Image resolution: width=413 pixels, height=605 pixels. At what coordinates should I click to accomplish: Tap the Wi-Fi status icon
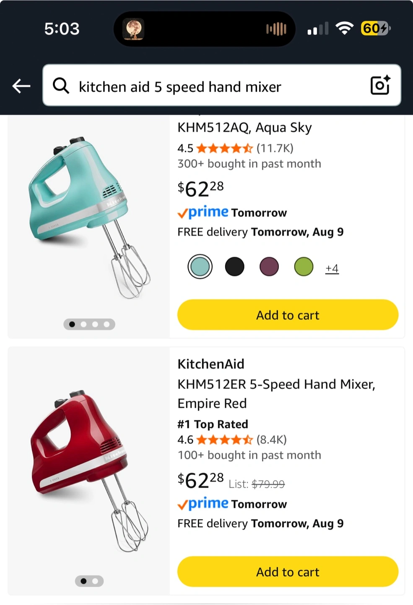click(x=344, y=29)
